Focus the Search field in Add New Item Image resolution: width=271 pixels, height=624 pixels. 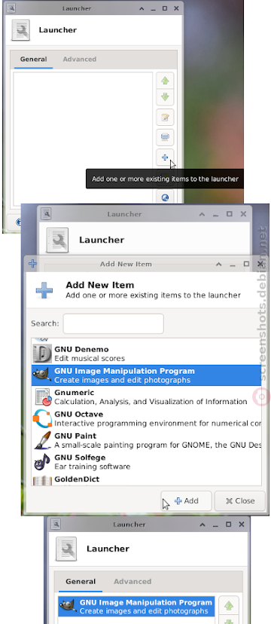(x=113, y=323)
